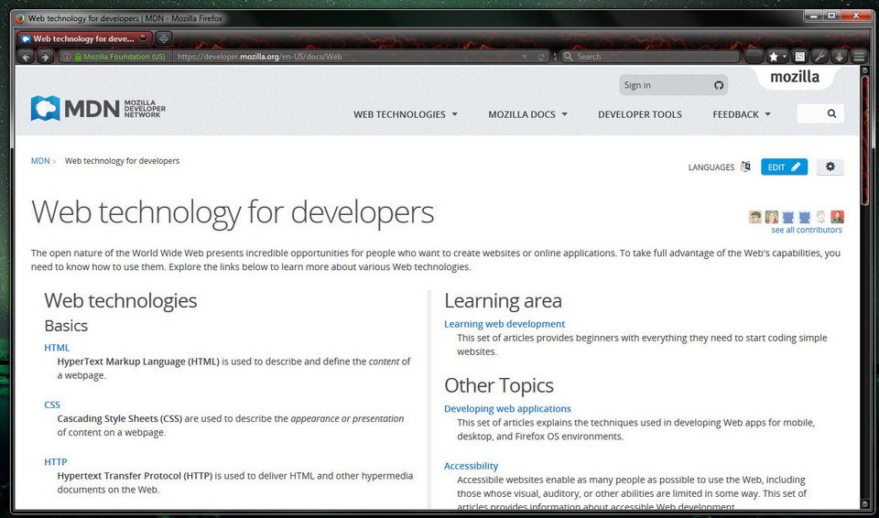Click the fifth contributor avatar, white sketch

tap(820, 217)
